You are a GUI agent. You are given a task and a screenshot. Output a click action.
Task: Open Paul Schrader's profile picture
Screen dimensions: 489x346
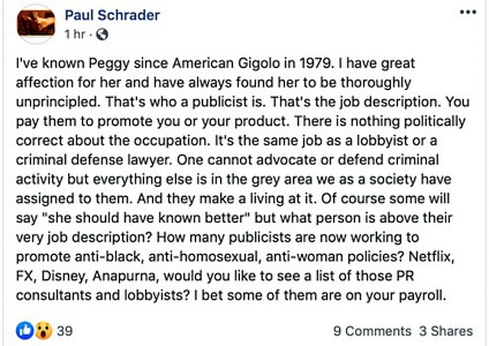36,24
